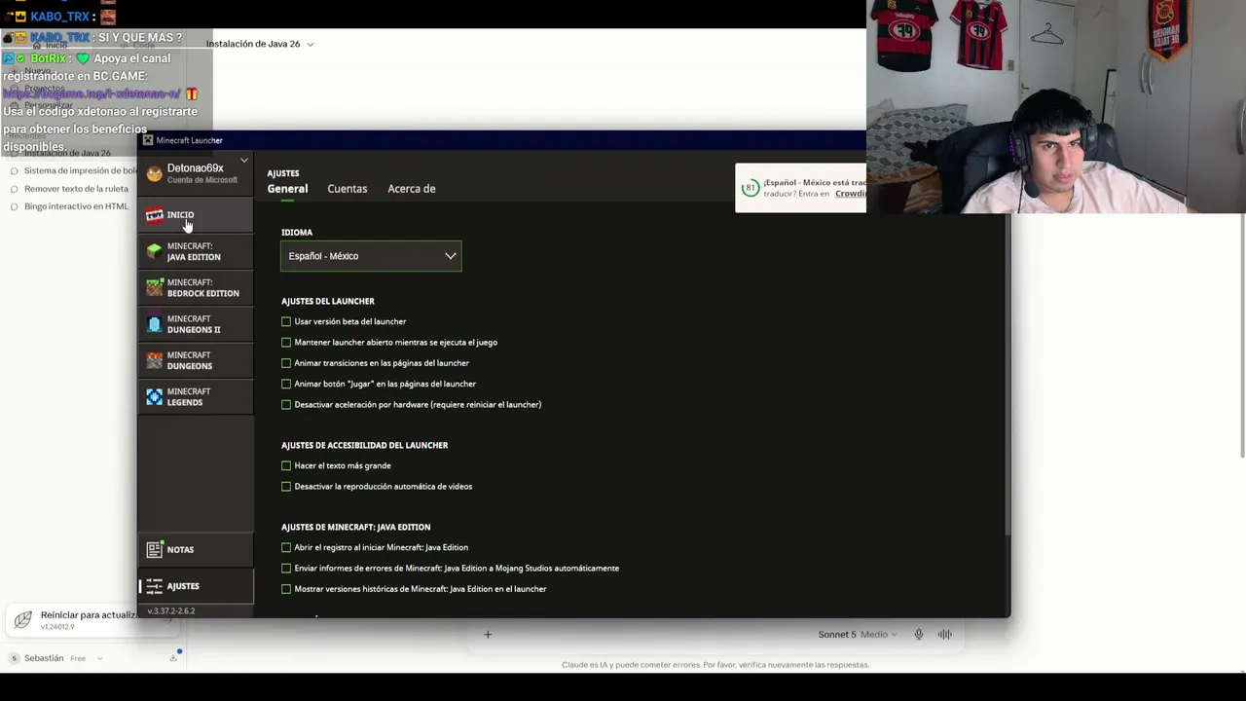Enable Abrir el registro al iniciar checkbox

(286, 548)
